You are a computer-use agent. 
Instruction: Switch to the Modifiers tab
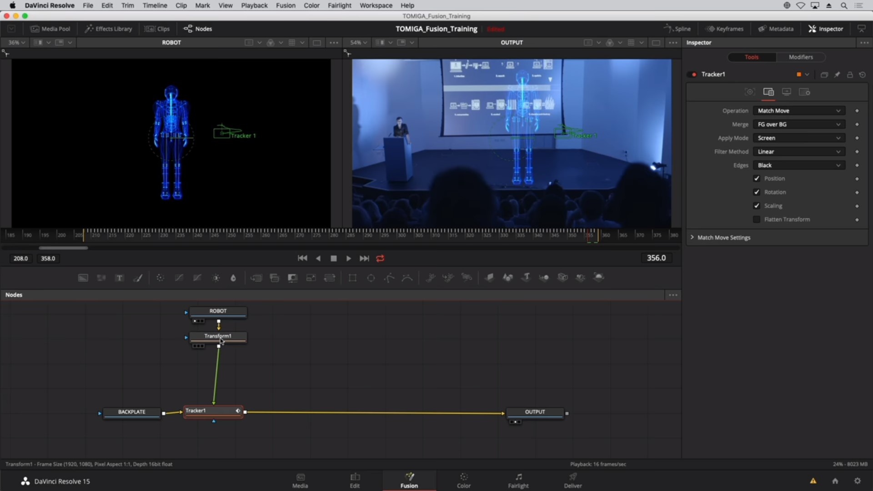800,57
